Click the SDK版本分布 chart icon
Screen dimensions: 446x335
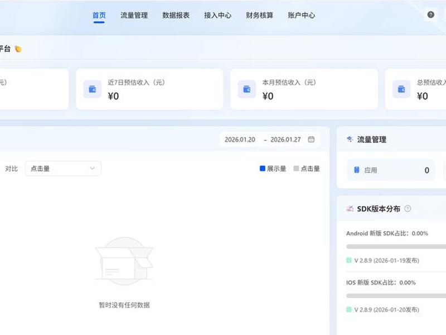(x=350, y=208)
